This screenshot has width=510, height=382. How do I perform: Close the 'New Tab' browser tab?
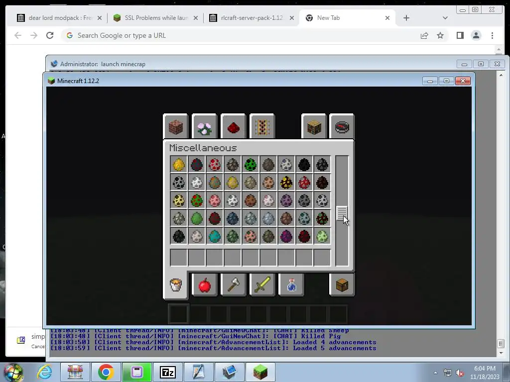pos(387,18)
